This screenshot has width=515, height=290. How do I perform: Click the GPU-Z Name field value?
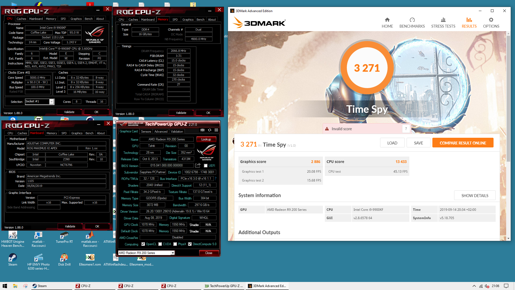tap(167, 139)
